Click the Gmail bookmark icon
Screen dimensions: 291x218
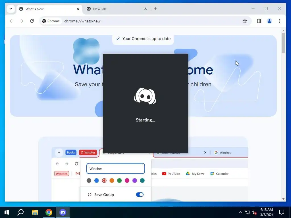(x=78, y=173)
